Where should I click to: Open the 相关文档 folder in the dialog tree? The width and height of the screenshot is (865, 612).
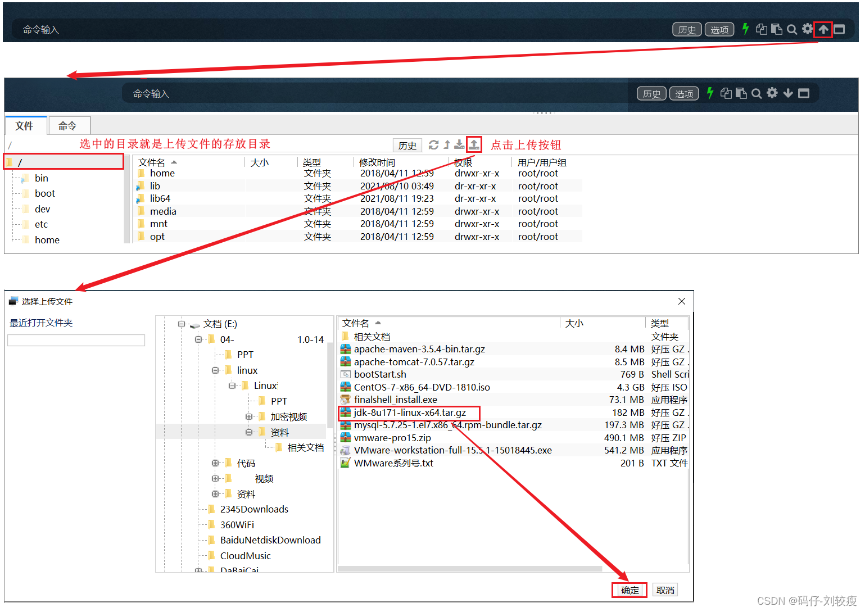point(306,447)
